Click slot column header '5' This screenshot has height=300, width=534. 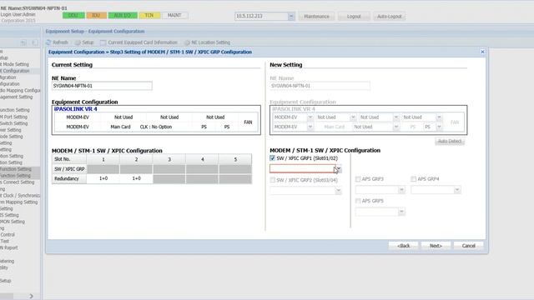point(235,159)
